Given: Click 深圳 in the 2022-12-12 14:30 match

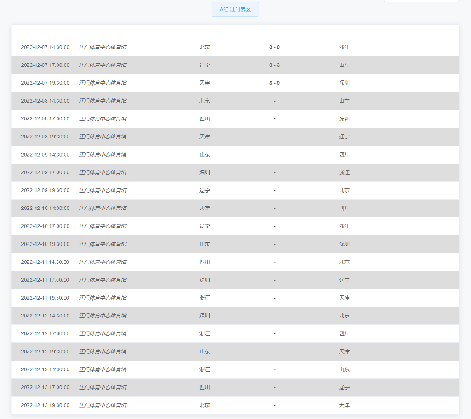Looking at the screenshot, I should [x=204, y=316].
